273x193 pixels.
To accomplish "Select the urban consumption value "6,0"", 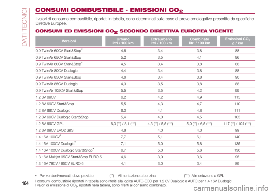I will pos(123,110).
